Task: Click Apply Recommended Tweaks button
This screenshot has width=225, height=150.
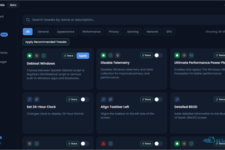Action: point(46,42)
